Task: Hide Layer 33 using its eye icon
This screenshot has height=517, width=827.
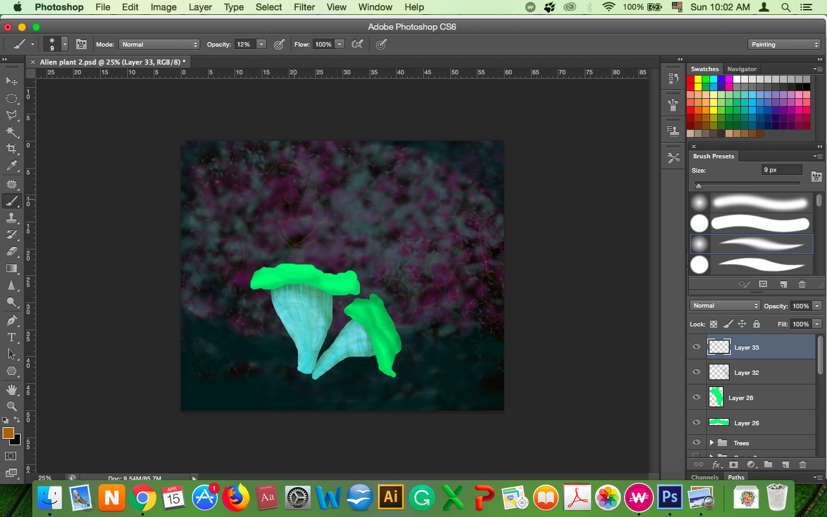Action: 696,347
